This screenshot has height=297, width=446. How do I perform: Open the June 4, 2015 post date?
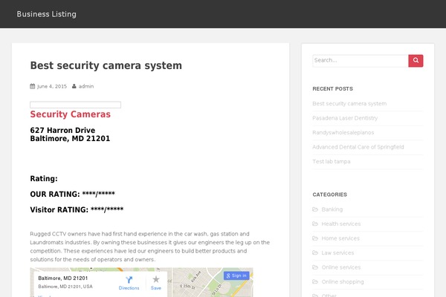coord(51,86)
